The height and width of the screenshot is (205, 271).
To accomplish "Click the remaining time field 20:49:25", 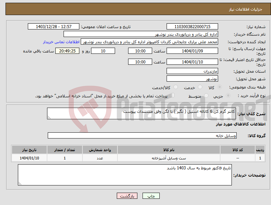I will (67, 51).
